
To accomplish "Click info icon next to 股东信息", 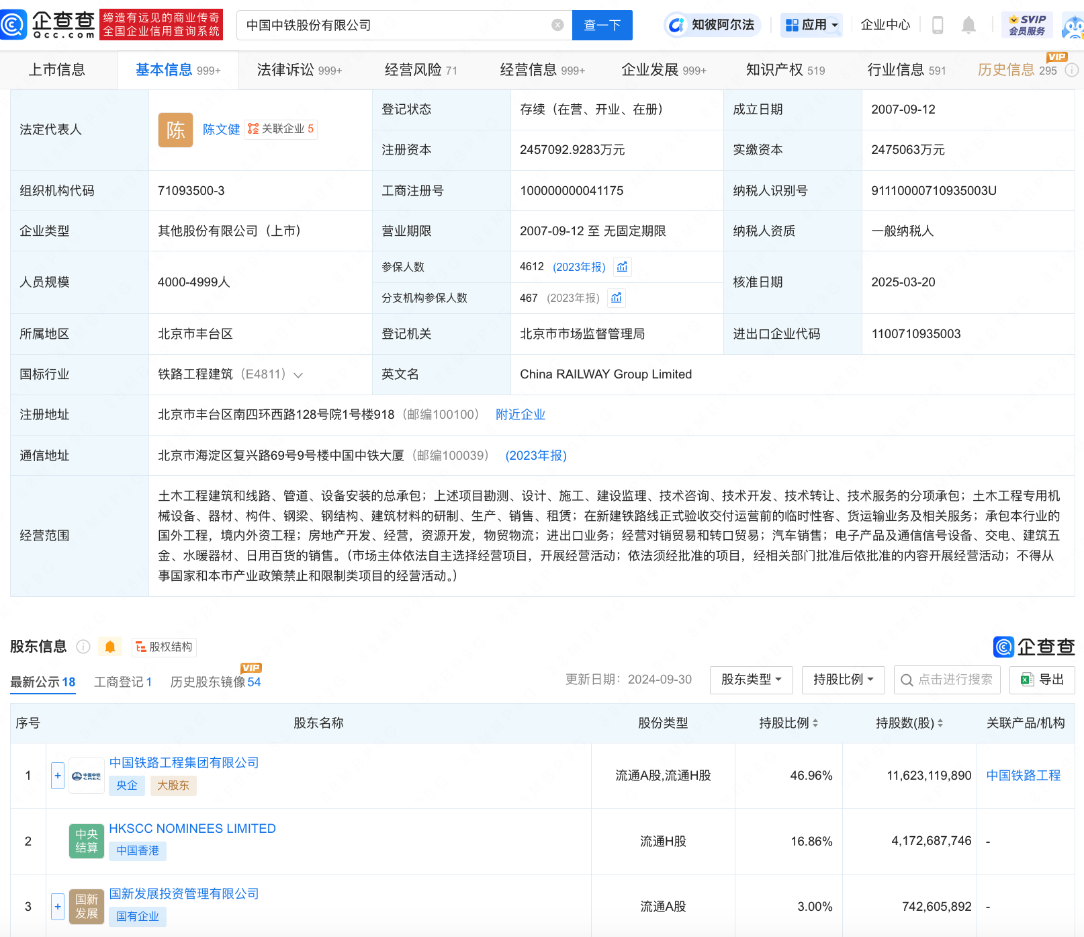I will tap(83, 647).
